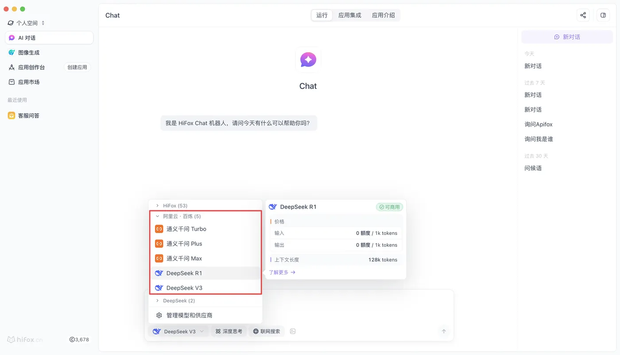Image resolution: width=620 pixels, height=355 pixels.
Task: Click the 通义千问 Turbo model icon
Action: [159, 229]
